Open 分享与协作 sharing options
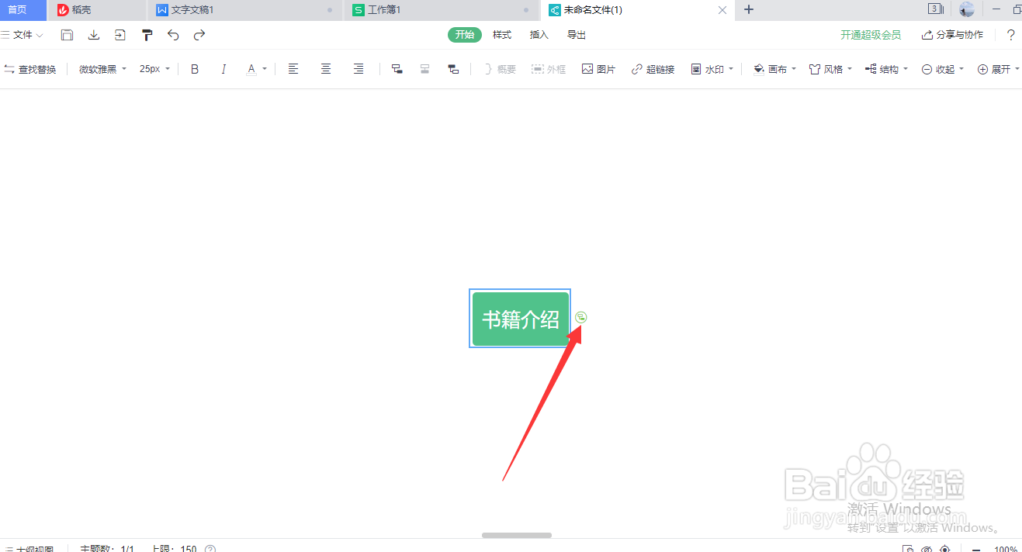This screenshot has width=1022, height=552. point(953,34)
